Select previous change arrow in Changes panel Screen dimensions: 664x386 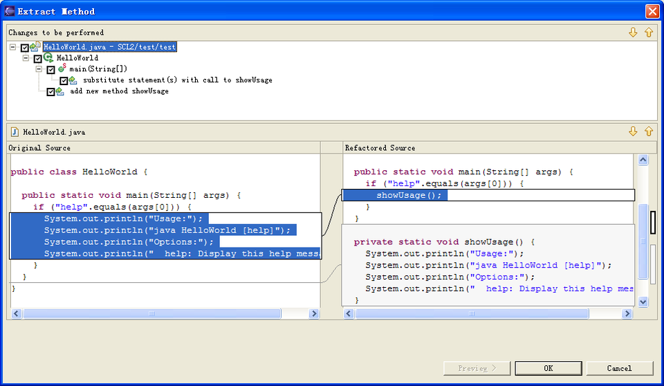(649, 33)
